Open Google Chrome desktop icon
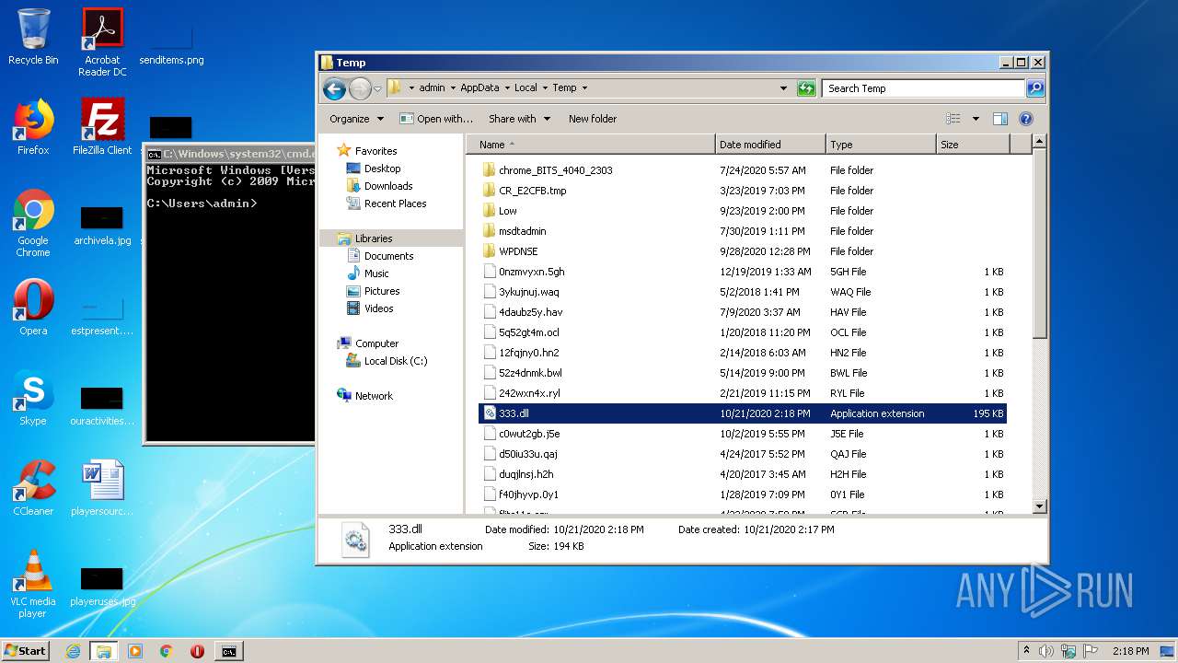 [x=33, y=224]
